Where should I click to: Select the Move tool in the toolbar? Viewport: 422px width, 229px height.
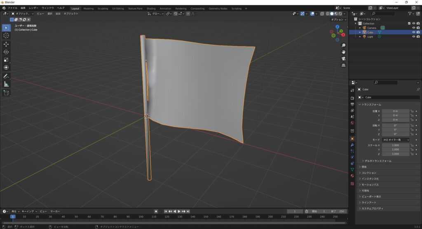tap(6, 44)
